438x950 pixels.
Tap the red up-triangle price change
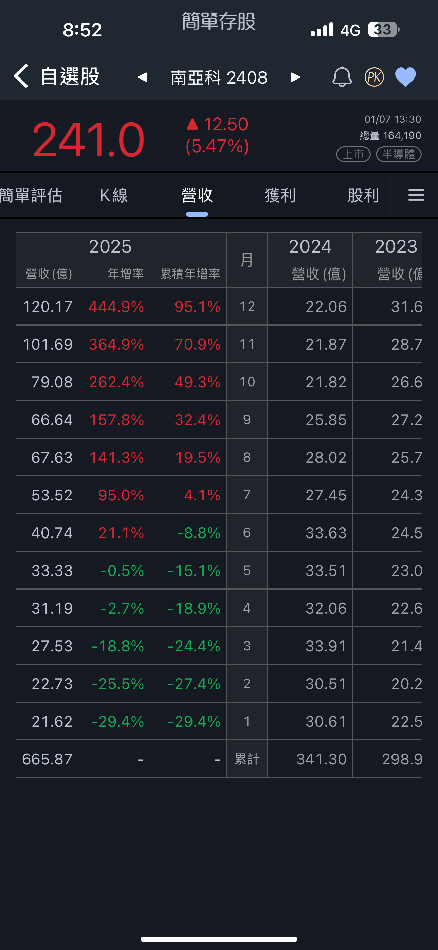pyautogui.click(x=193, y=124)
